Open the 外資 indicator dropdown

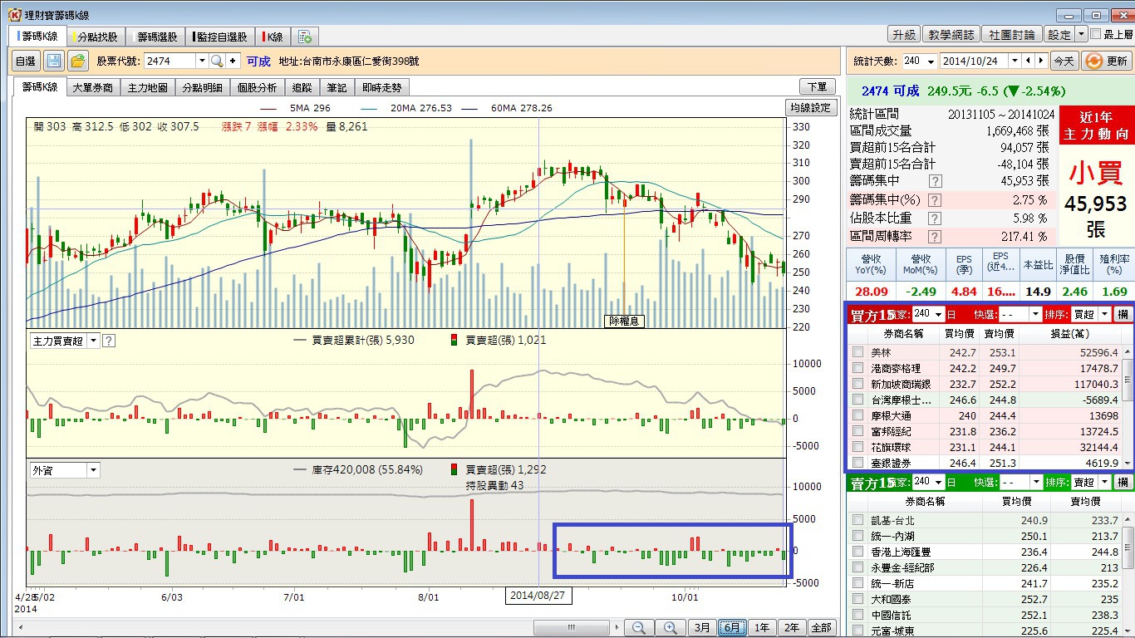(93, 470)
